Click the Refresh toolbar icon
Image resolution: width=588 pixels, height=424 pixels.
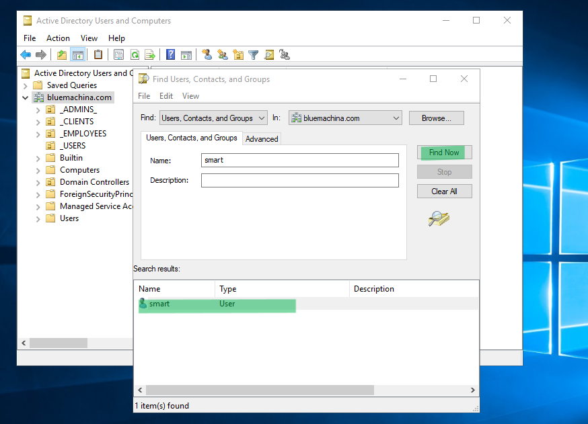point(135,55)
